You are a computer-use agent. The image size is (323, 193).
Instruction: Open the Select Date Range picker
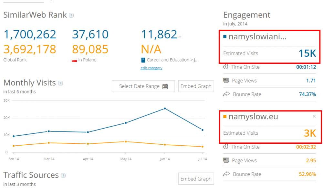coord(143,86)
